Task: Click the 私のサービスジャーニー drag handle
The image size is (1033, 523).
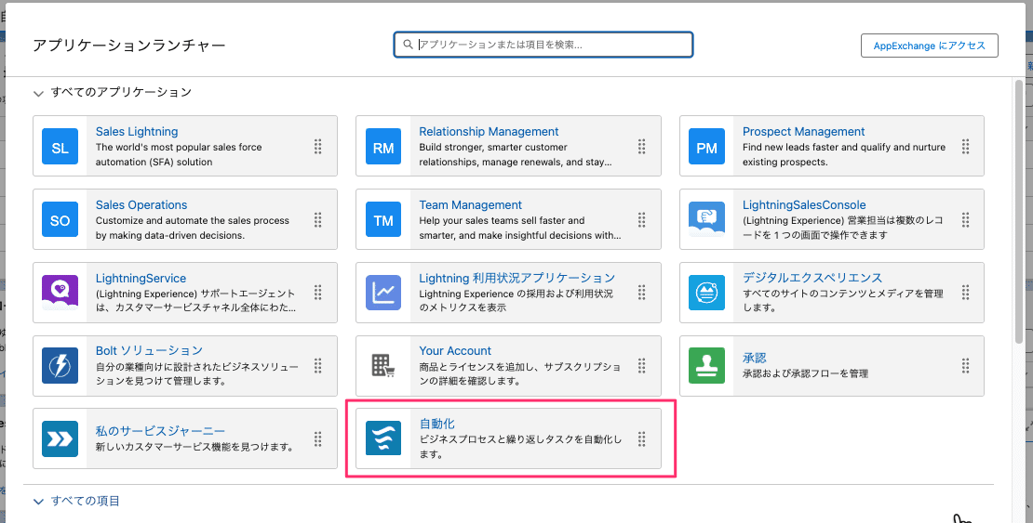Action: pos(318,438)
